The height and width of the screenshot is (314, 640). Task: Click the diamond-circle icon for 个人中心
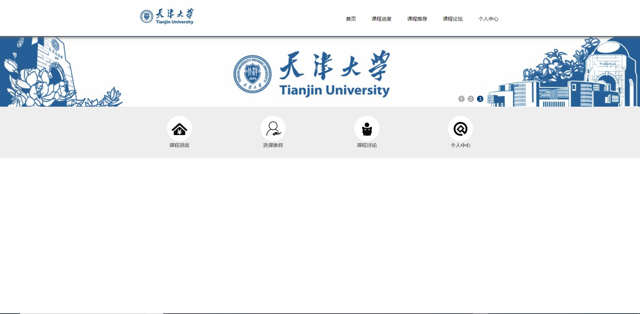pyautogui.click(x=460, y=129)
